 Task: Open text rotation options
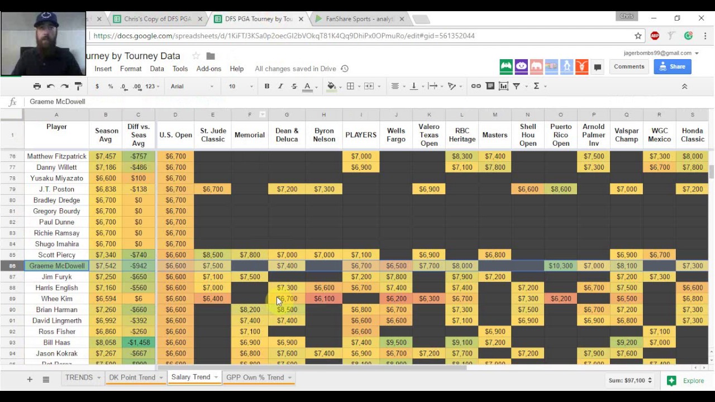click(x=452, y=86)
